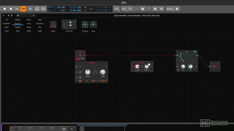Image resolution: width=234 pixels, height=131 pixels.
Task: Select the Shaper module category
Action: click(18, 27)
